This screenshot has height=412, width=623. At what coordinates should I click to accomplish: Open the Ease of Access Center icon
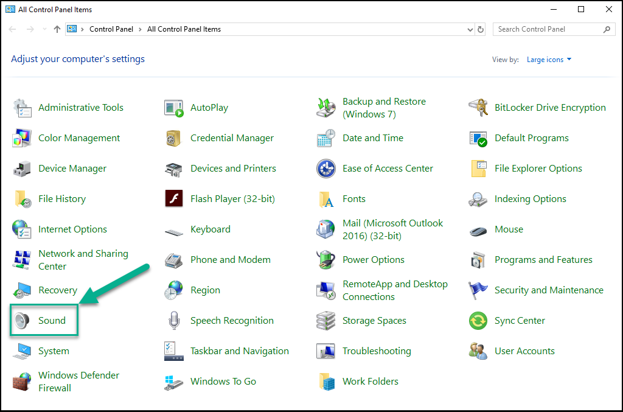(x=326, y=169)
